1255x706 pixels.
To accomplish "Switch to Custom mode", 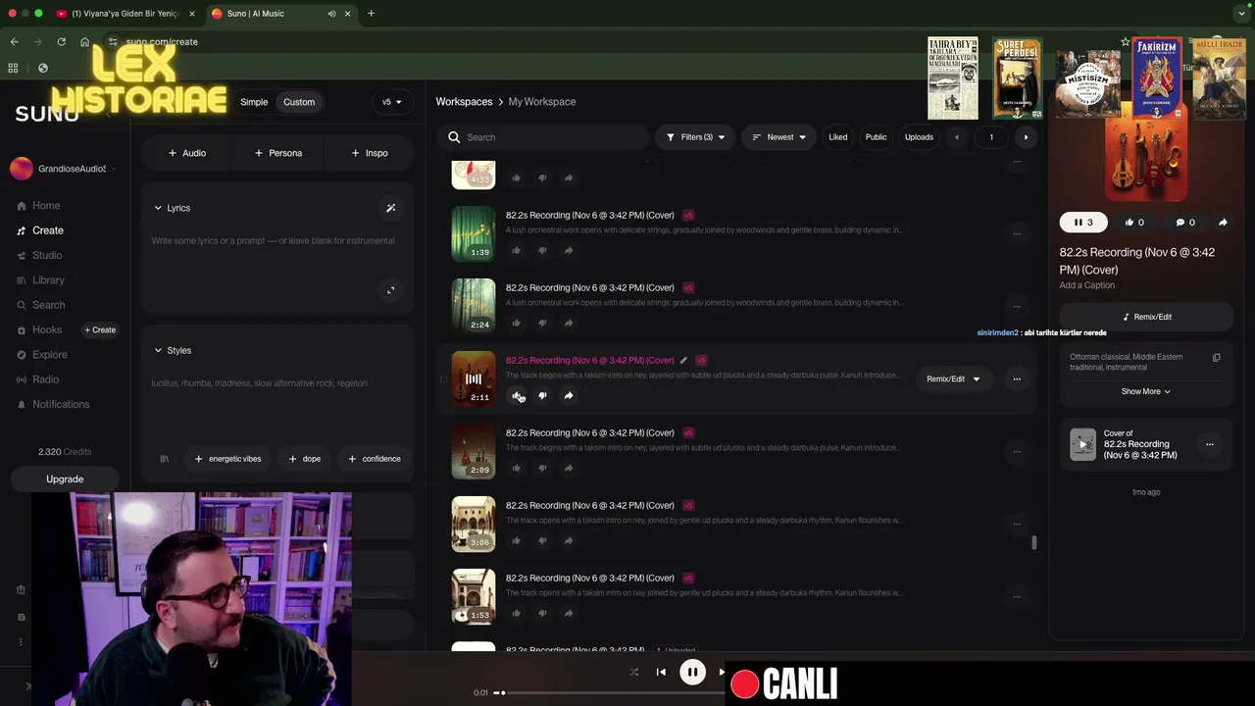I will (x=299, y=102).
